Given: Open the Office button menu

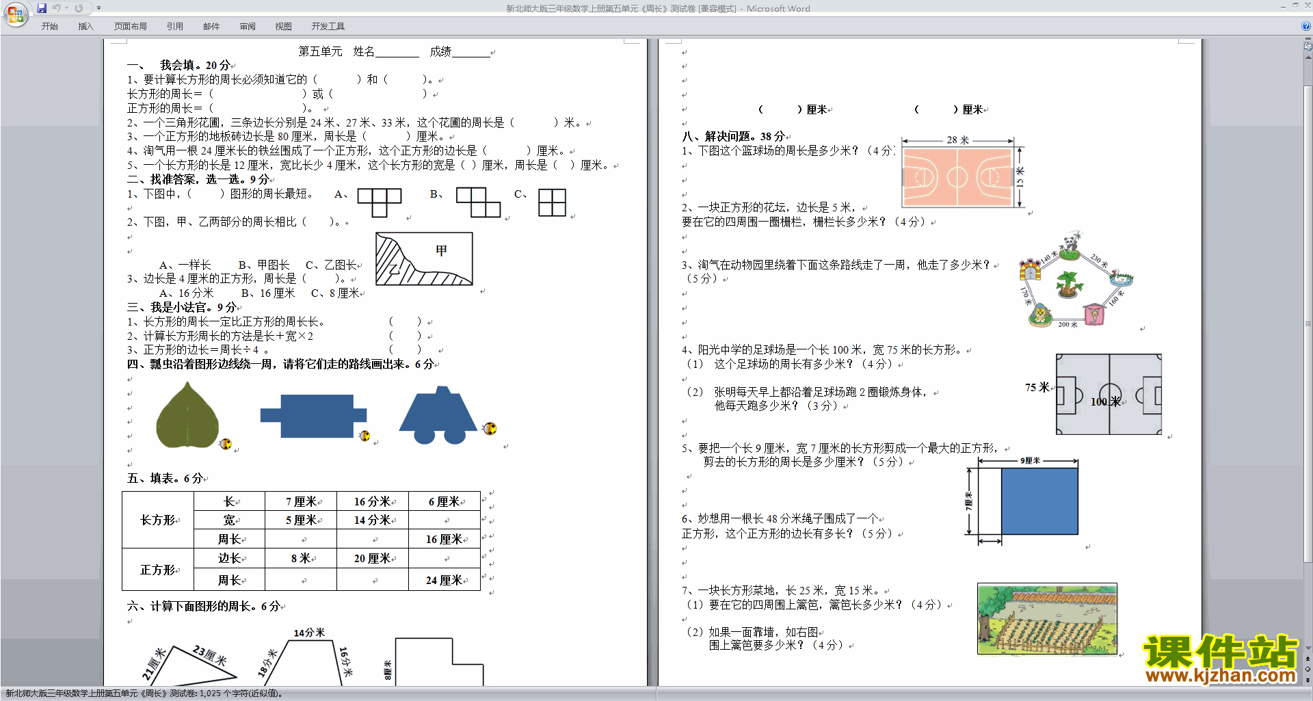Looking at the screenshot, I should click(15, 14).
